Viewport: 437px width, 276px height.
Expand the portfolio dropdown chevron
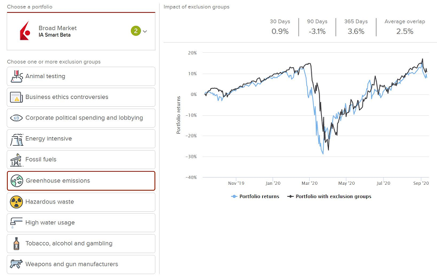(145, 31)
